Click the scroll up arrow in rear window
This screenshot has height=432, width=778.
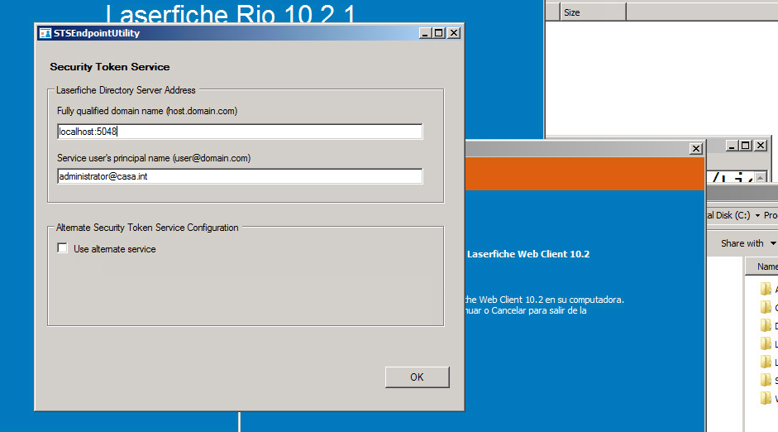coord(760,178)
